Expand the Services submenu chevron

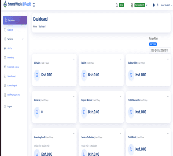[23, 39]
